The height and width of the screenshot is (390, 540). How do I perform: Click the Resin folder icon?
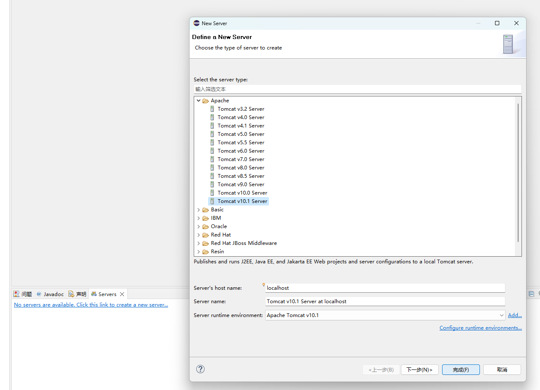pyautogui.click(x=205, y=252)
